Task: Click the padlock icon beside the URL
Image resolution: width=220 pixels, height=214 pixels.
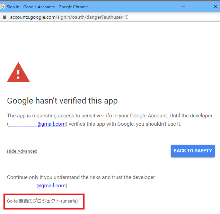Action: coord(5,17)
